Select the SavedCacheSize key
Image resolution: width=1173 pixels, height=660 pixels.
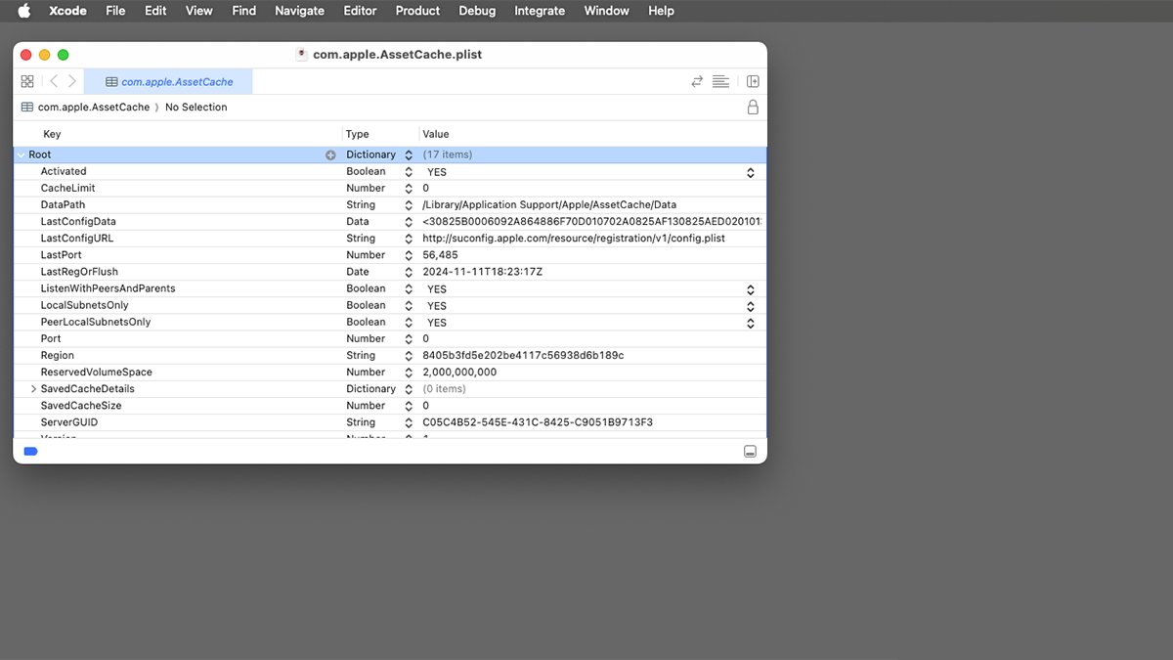point(81,406)
